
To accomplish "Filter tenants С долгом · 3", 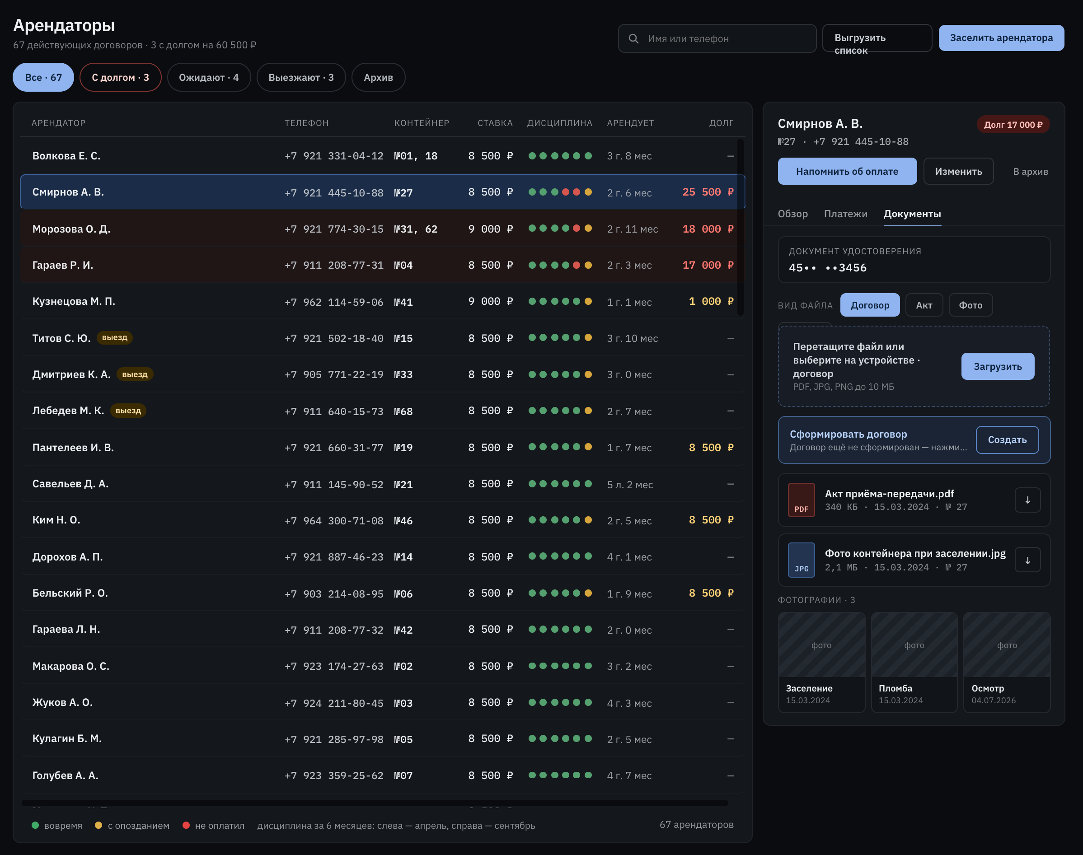I will click(120, 77).
